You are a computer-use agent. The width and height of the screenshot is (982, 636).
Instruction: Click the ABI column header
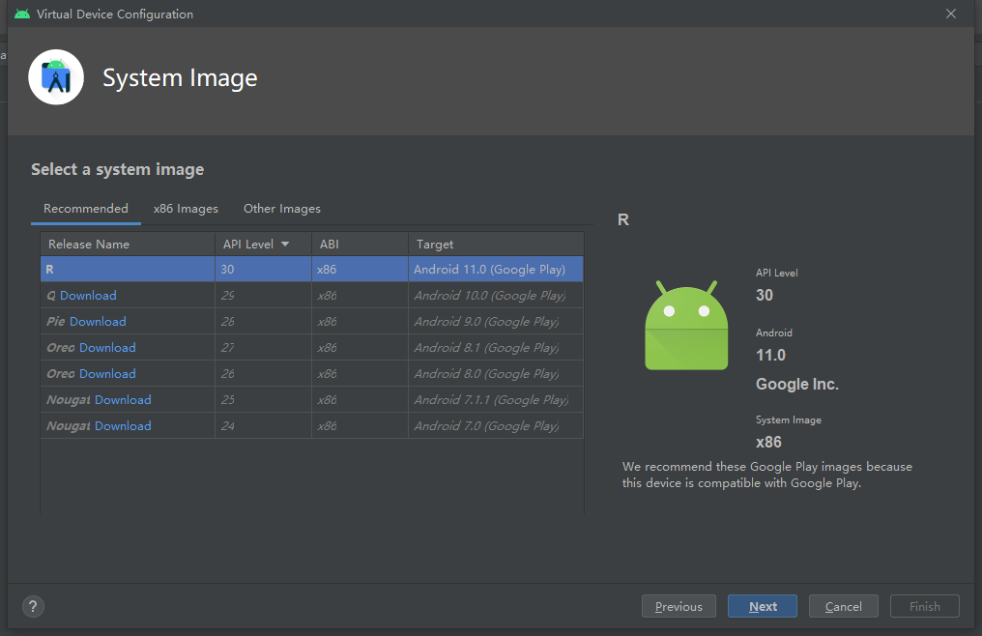pos(330,244)
